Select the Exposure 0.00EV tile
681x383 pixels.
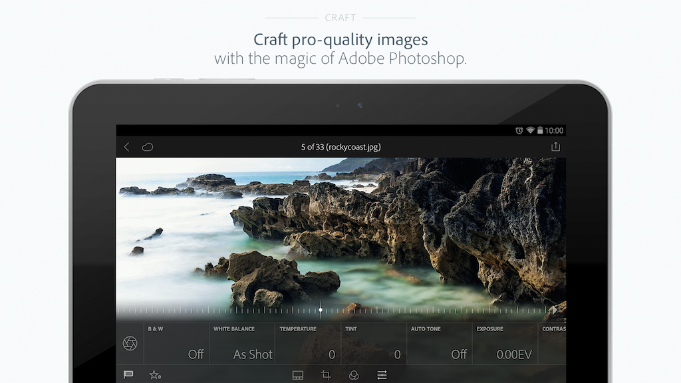pos(505,344)
